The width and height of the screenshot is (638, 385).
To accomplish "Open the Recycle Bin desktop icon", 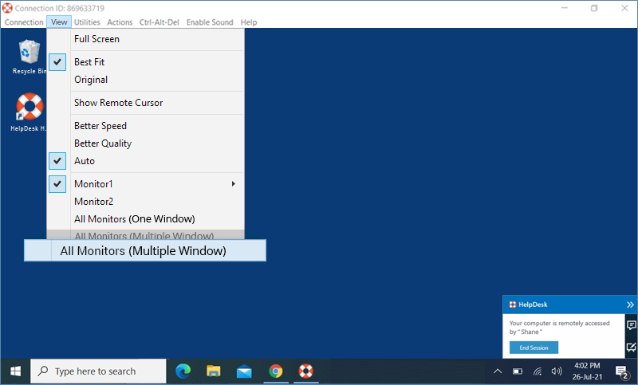I will [x=30, y=53].
